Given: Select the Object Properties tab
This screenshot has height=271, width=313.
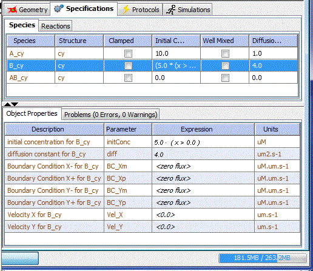Looking at the screenshot, I should click(32, 113).
